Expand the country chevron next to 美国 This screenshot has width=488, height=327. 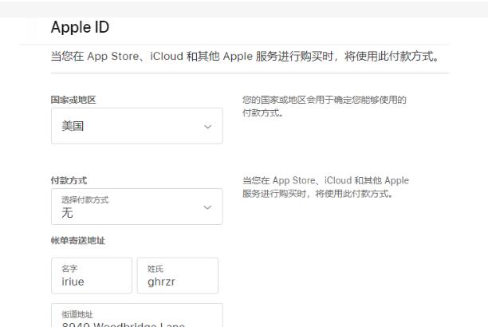coord(207,127)
